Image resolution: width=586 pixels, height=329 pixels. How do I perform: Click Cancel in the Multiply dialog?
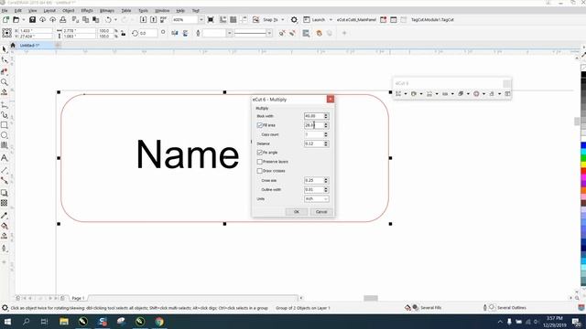pos(321,212)
